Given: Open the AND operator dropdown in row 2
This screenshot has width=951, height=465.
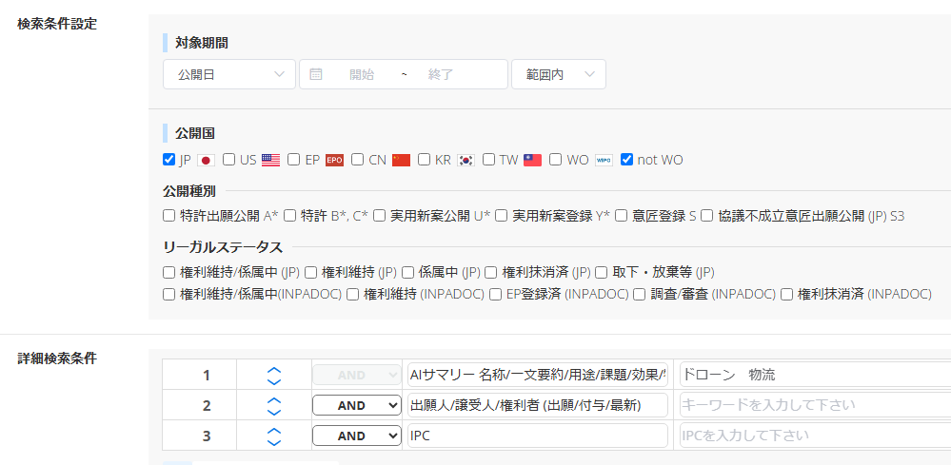Looking at the screenshot, I should point(357,406).
